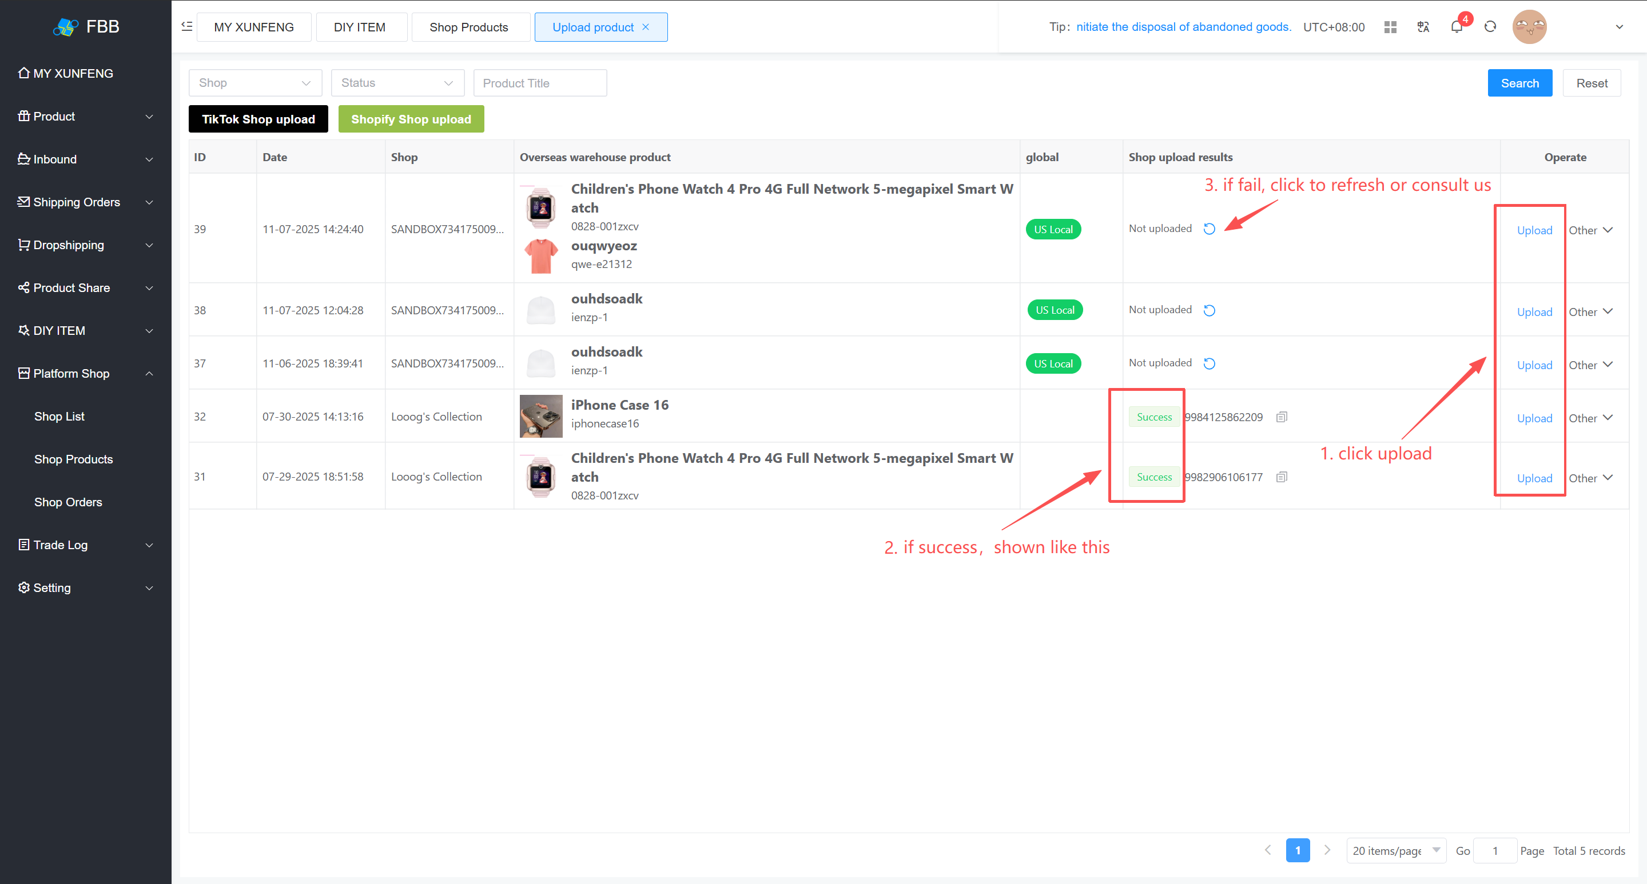The height and width of the screenshot is (884, 1647).
Task: Expand Other options for row 32
Action: 1591,418
